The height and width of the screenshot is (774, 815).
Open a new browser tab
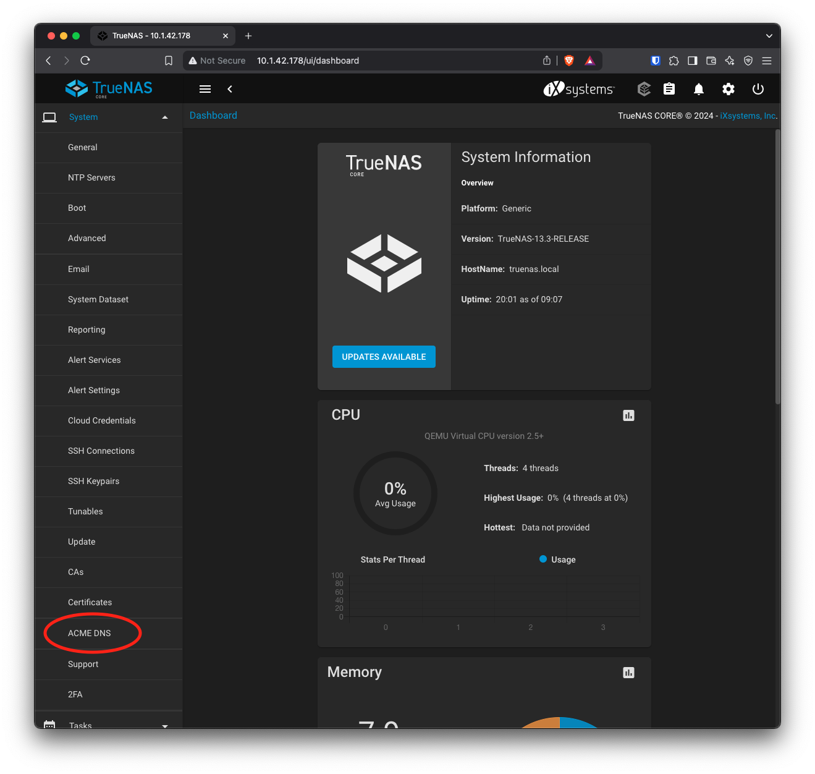point(248,36)
